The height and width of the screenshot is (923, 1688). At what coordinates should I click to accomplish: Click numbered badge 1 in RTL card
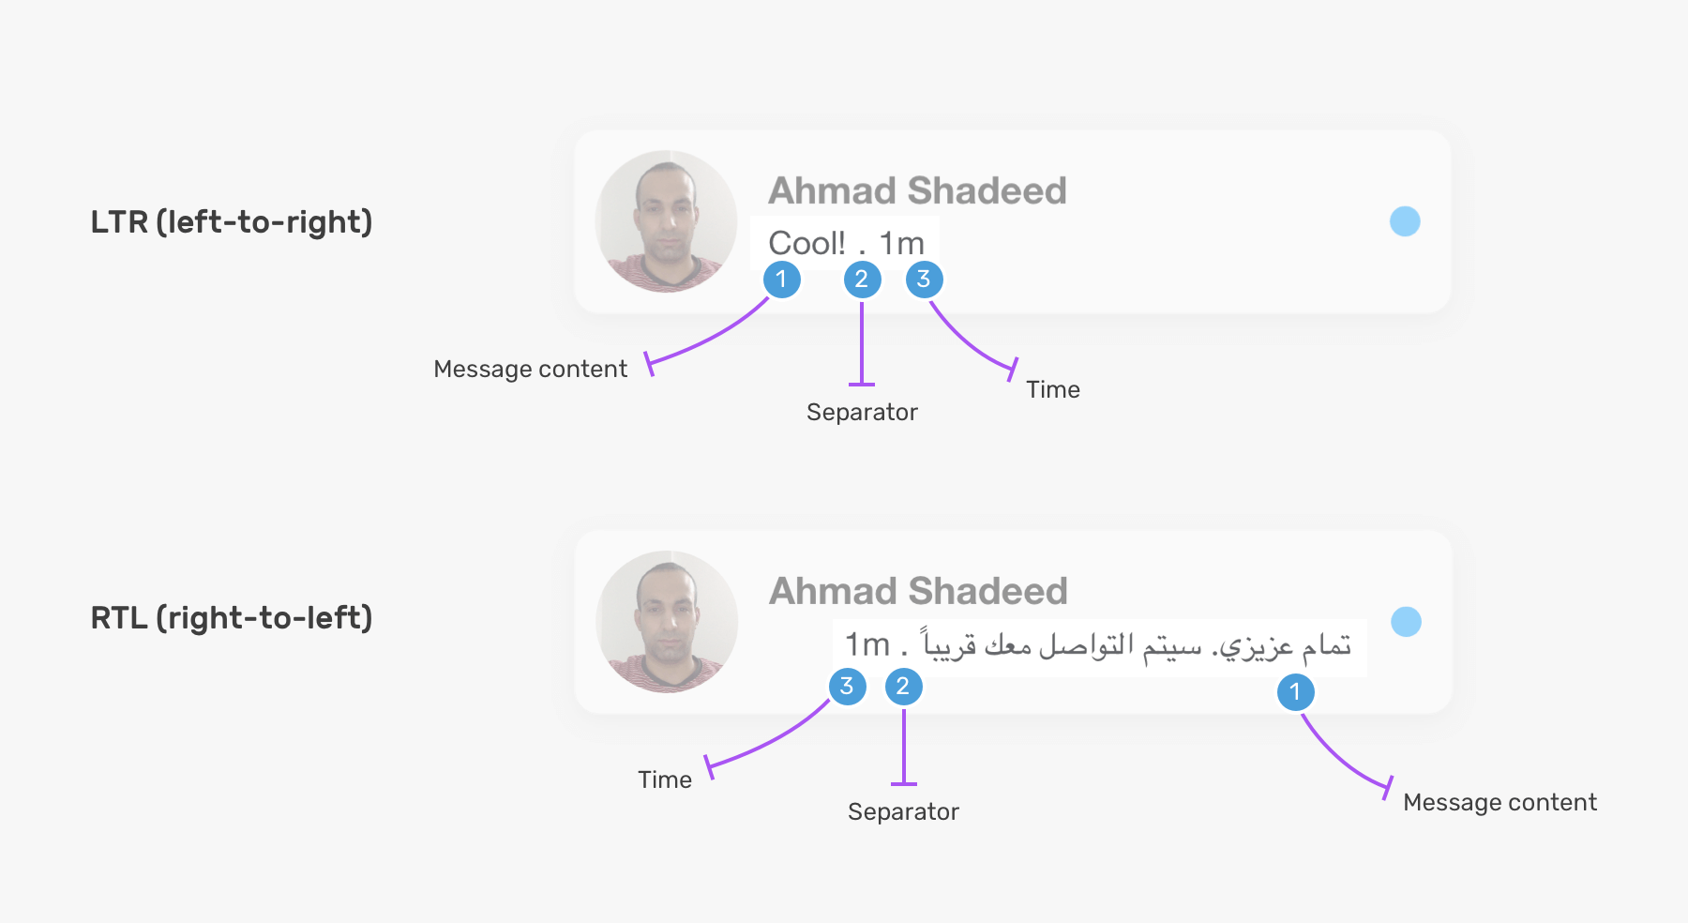tap(1295, 692)
